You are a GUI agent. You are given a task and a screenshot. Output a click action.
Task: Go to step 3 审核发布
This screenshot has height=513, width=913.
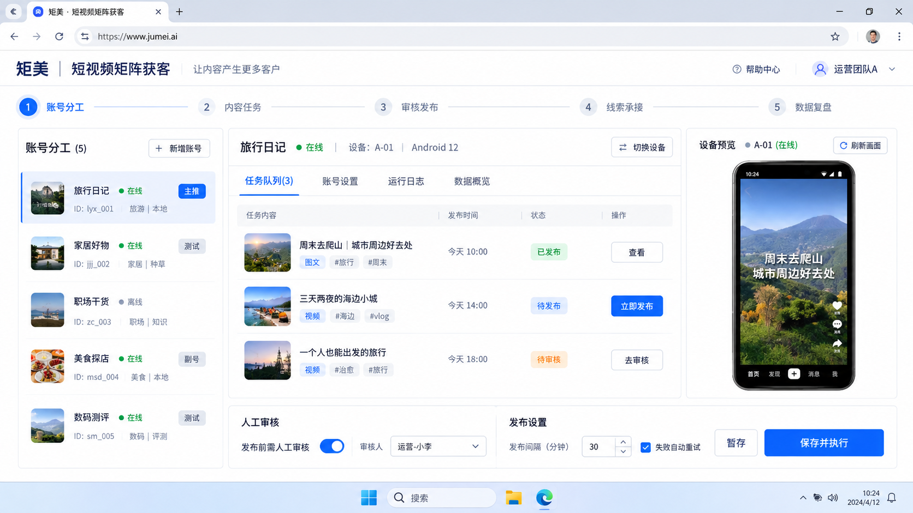[x=407, y=107]
